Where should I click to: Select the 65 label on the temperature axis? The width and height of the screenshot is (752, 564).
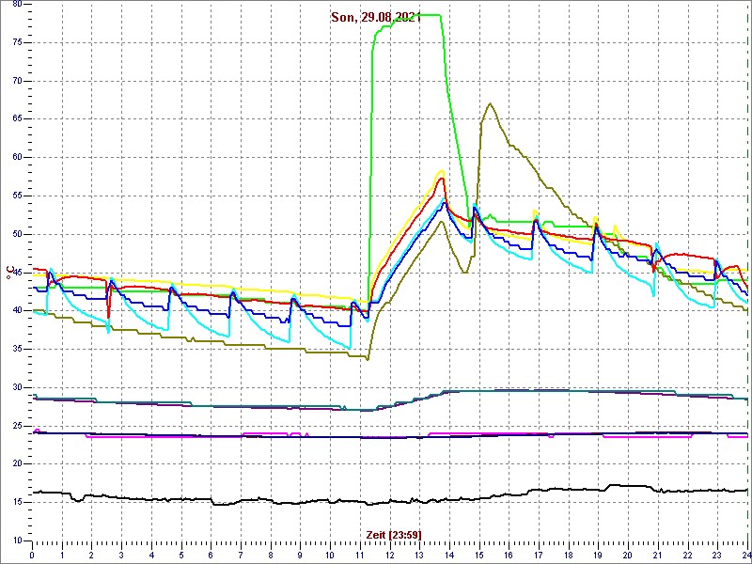pos(16,119)
